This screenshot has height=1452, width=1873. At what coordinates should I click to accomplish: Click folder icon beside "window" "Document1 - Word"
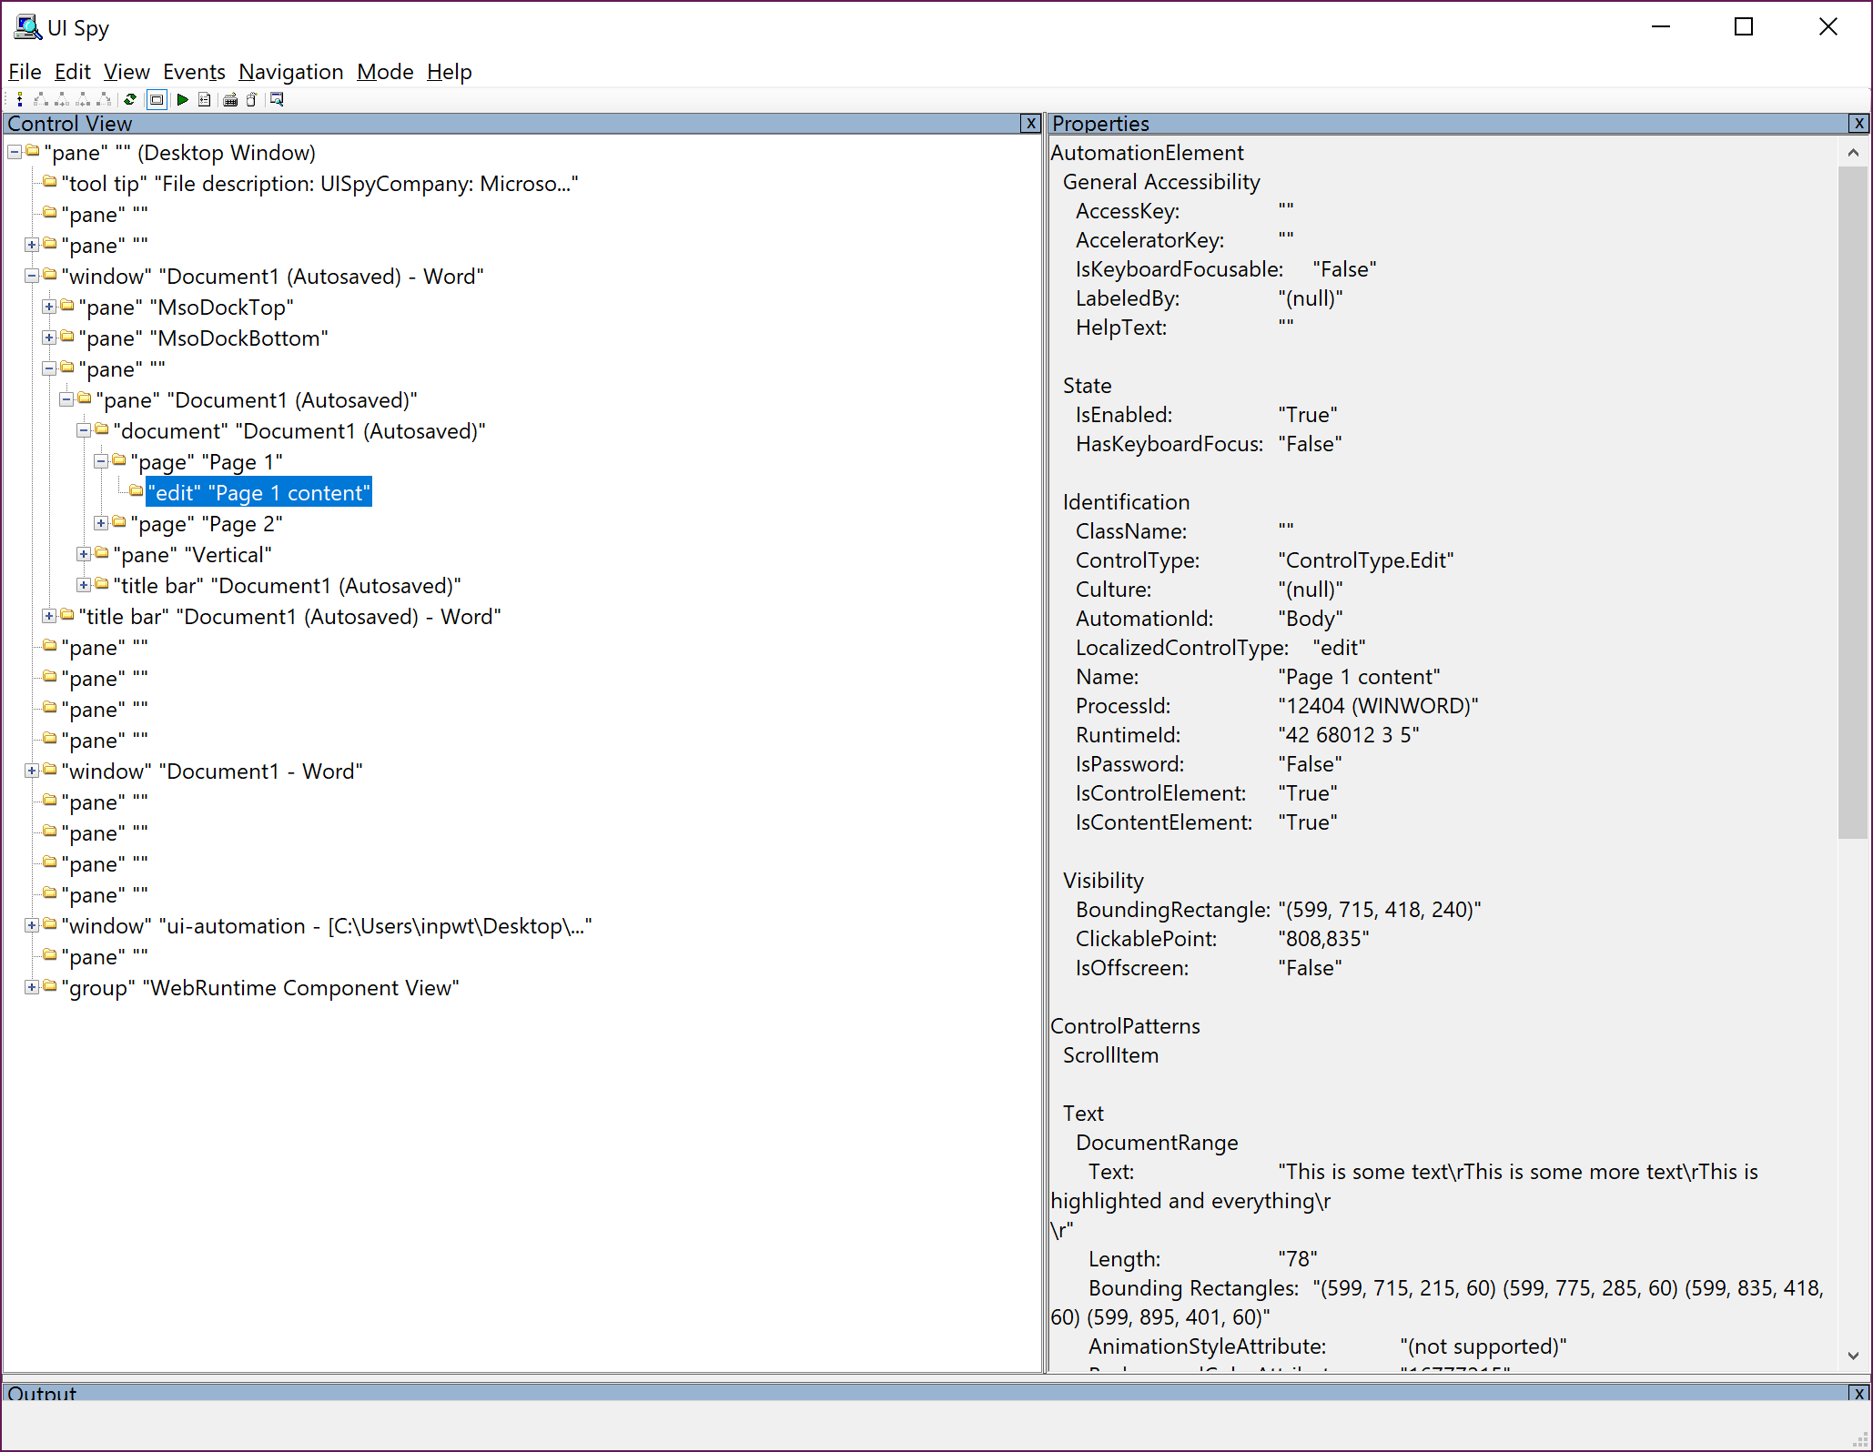tap(50, 770)
